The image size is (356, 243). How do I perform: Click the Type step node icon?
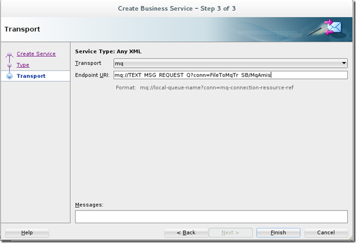(x=9, y=65)
